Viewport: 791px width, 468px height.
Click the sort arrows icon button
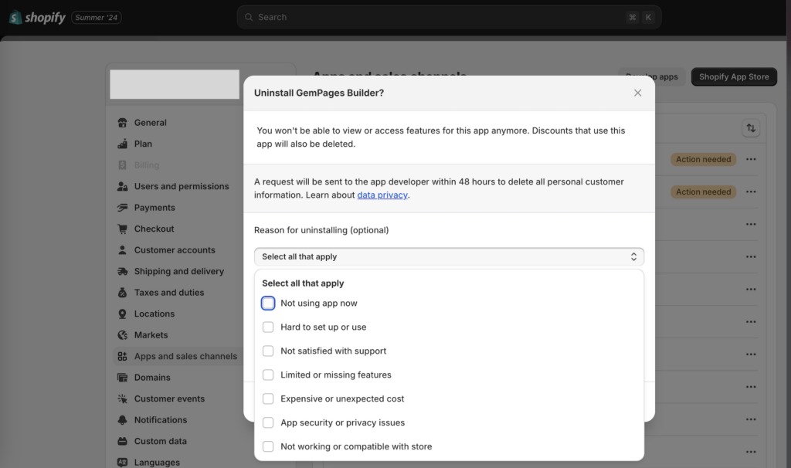coord(750,129)
